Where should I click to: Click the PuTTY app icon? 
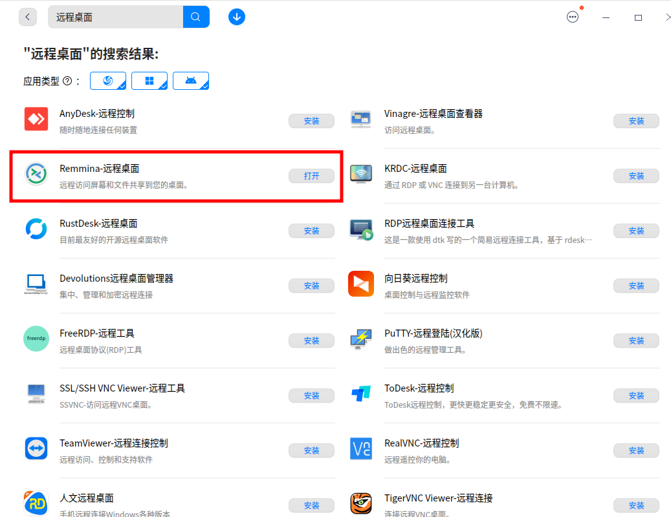click(361, 339)
